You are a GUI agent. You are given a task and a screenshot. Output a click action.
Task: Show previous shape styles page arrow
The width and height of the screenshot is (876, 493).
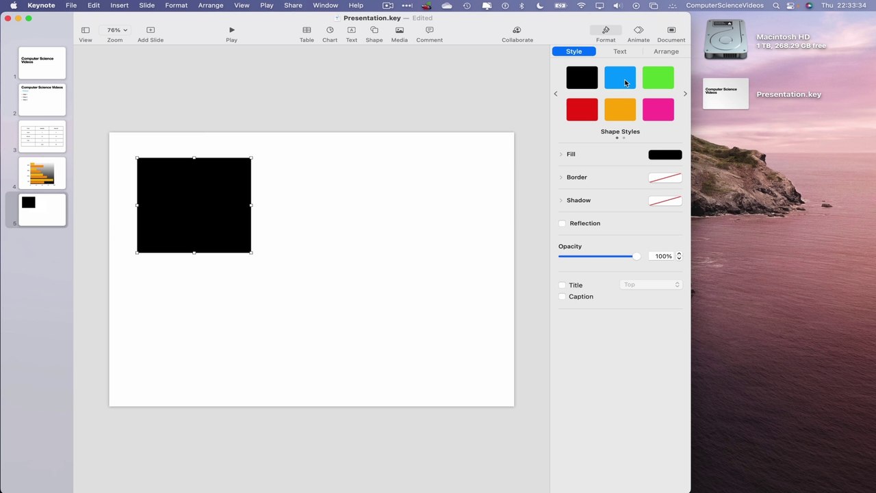point(556,94)
